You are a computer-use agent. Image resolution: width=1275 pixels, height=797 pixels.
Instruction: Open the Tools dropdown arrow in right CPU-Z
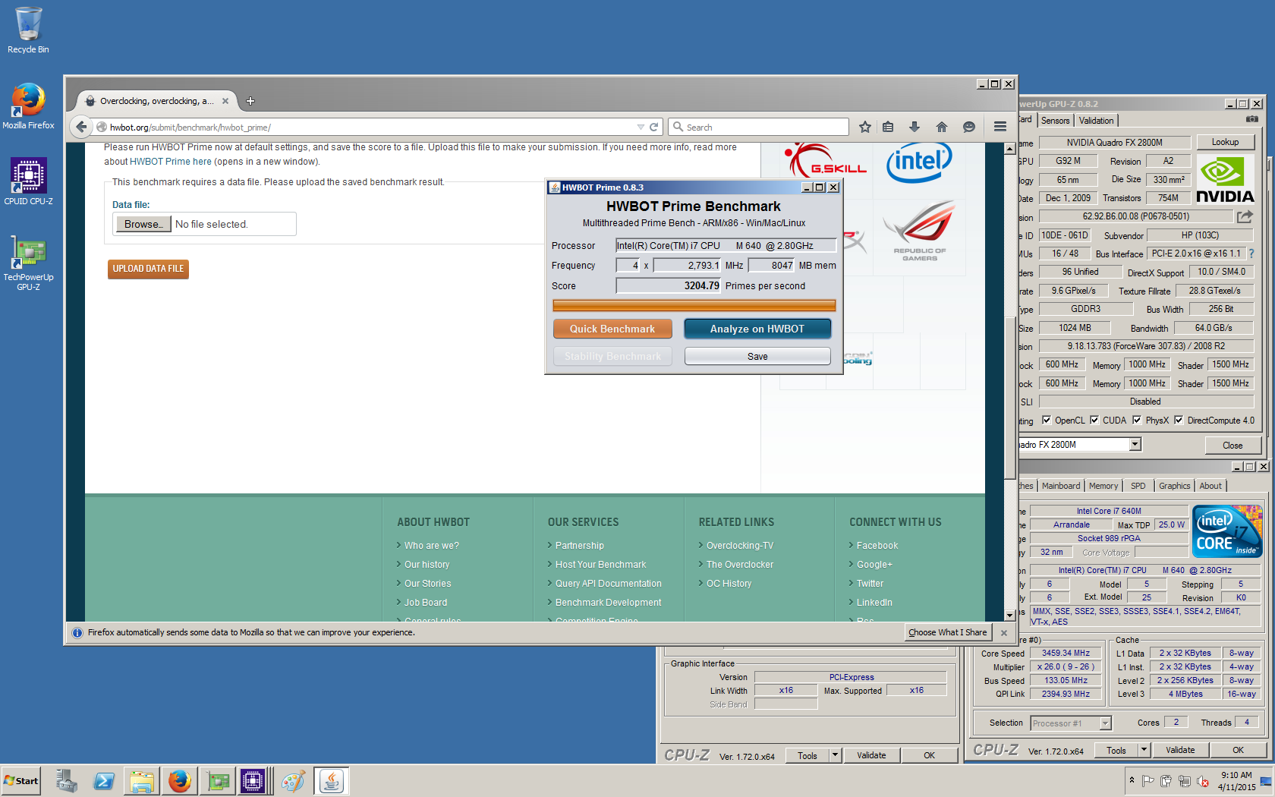click(1144, 750)
